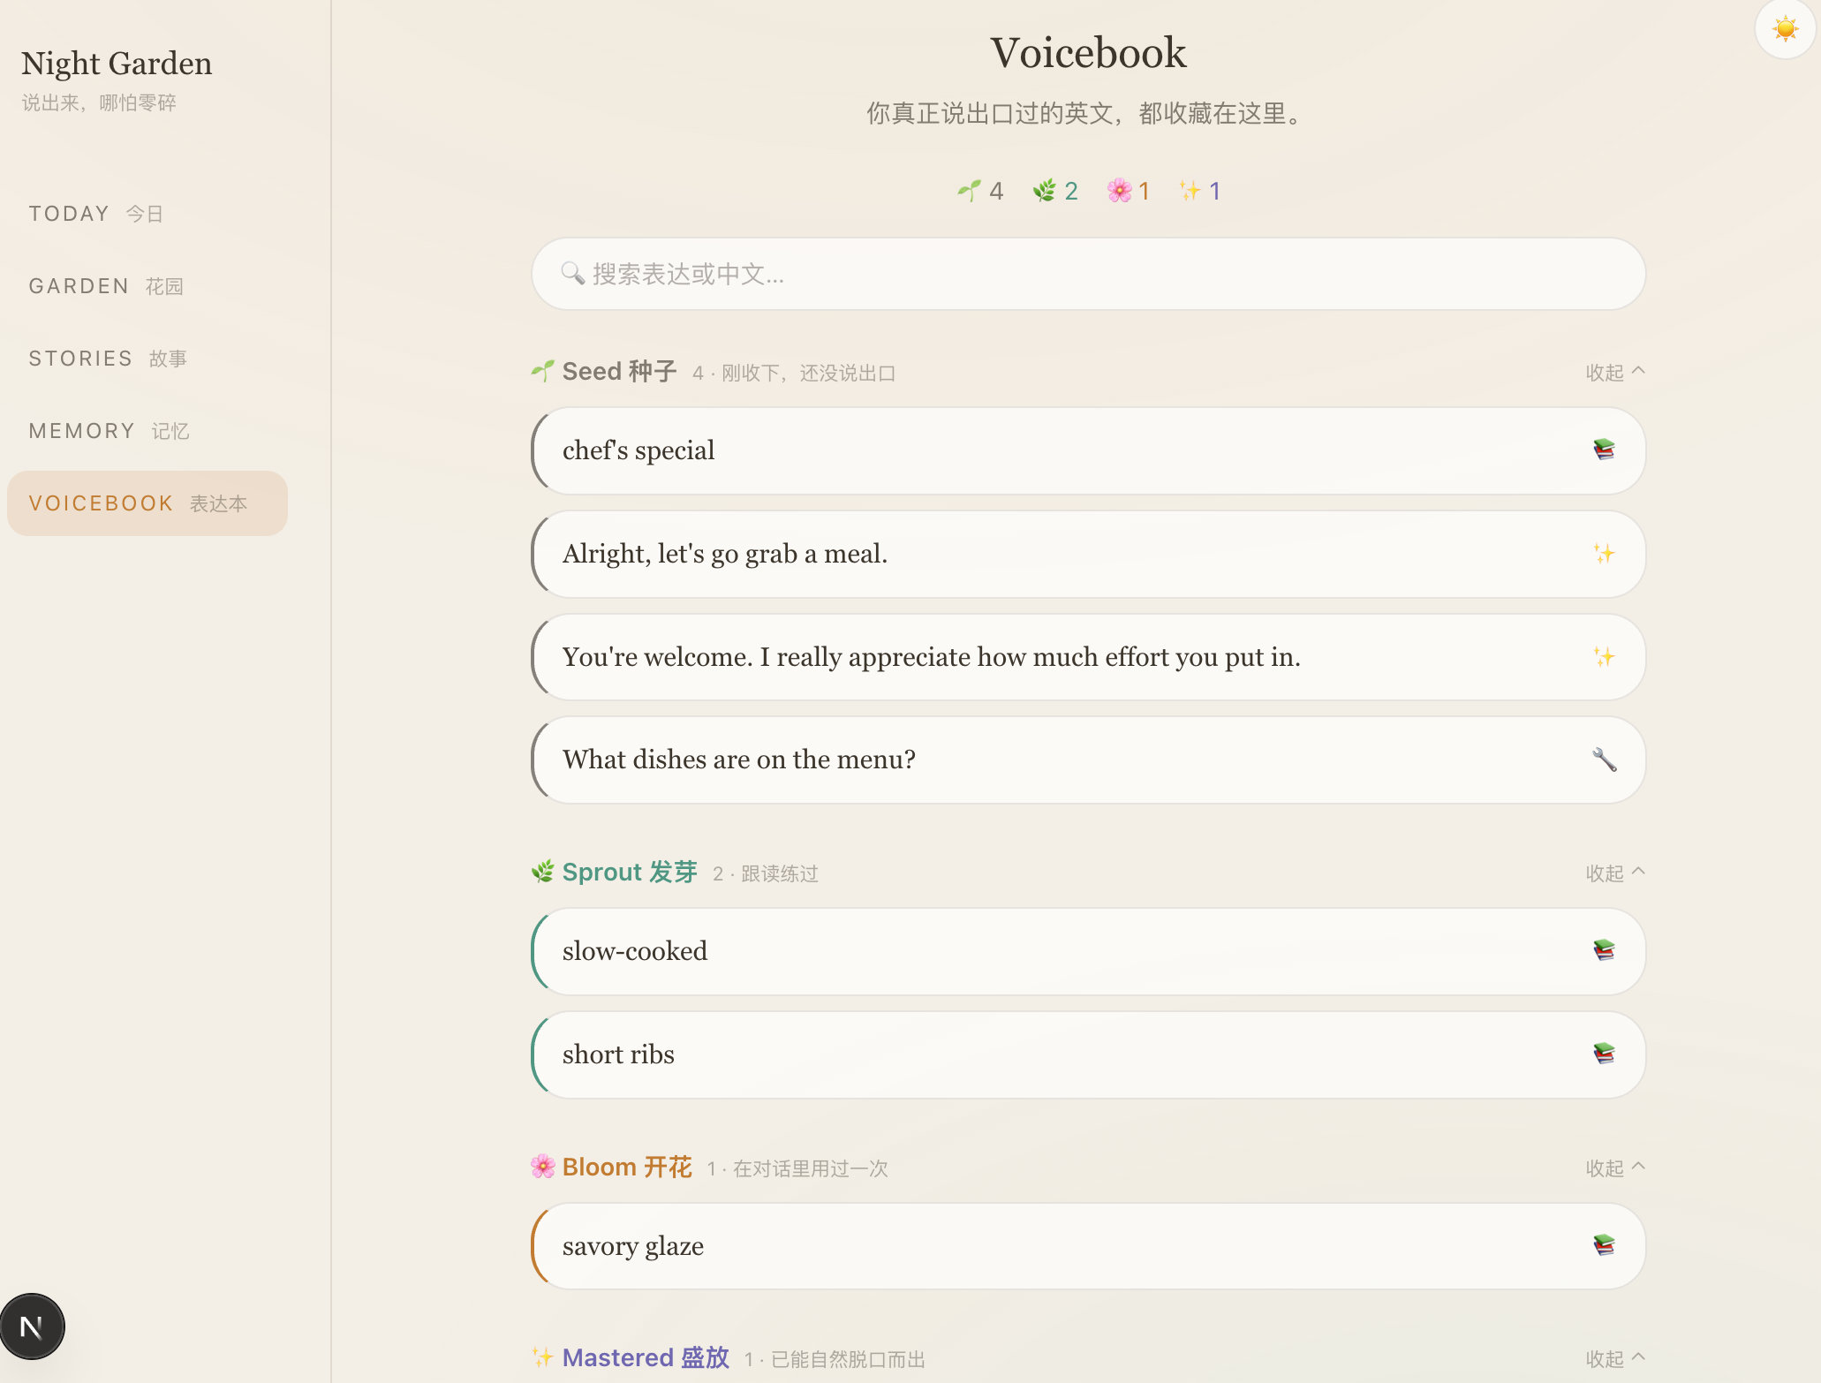Collapse the Seed 种子 section
Image resolution: width=1821 pixels, height=1383 pixels.
(x=1615, y=373)
